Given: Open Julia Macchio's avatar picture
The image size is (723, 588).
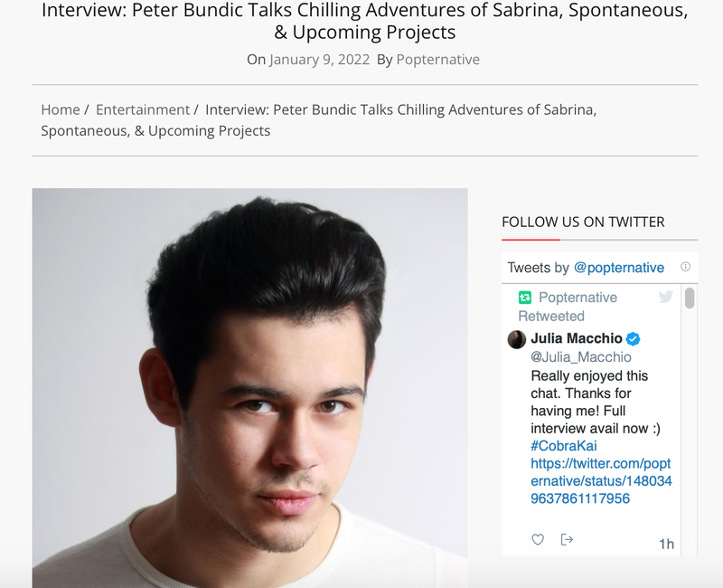Looking at the screenshot, I should [x=517, y=340].
